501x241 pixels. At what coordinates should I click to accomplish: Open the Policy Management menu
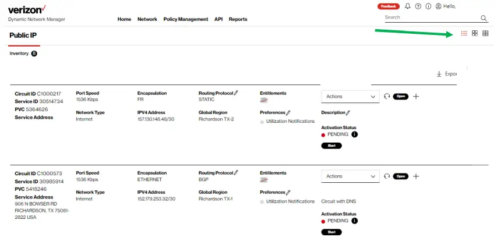coord(186,19)
